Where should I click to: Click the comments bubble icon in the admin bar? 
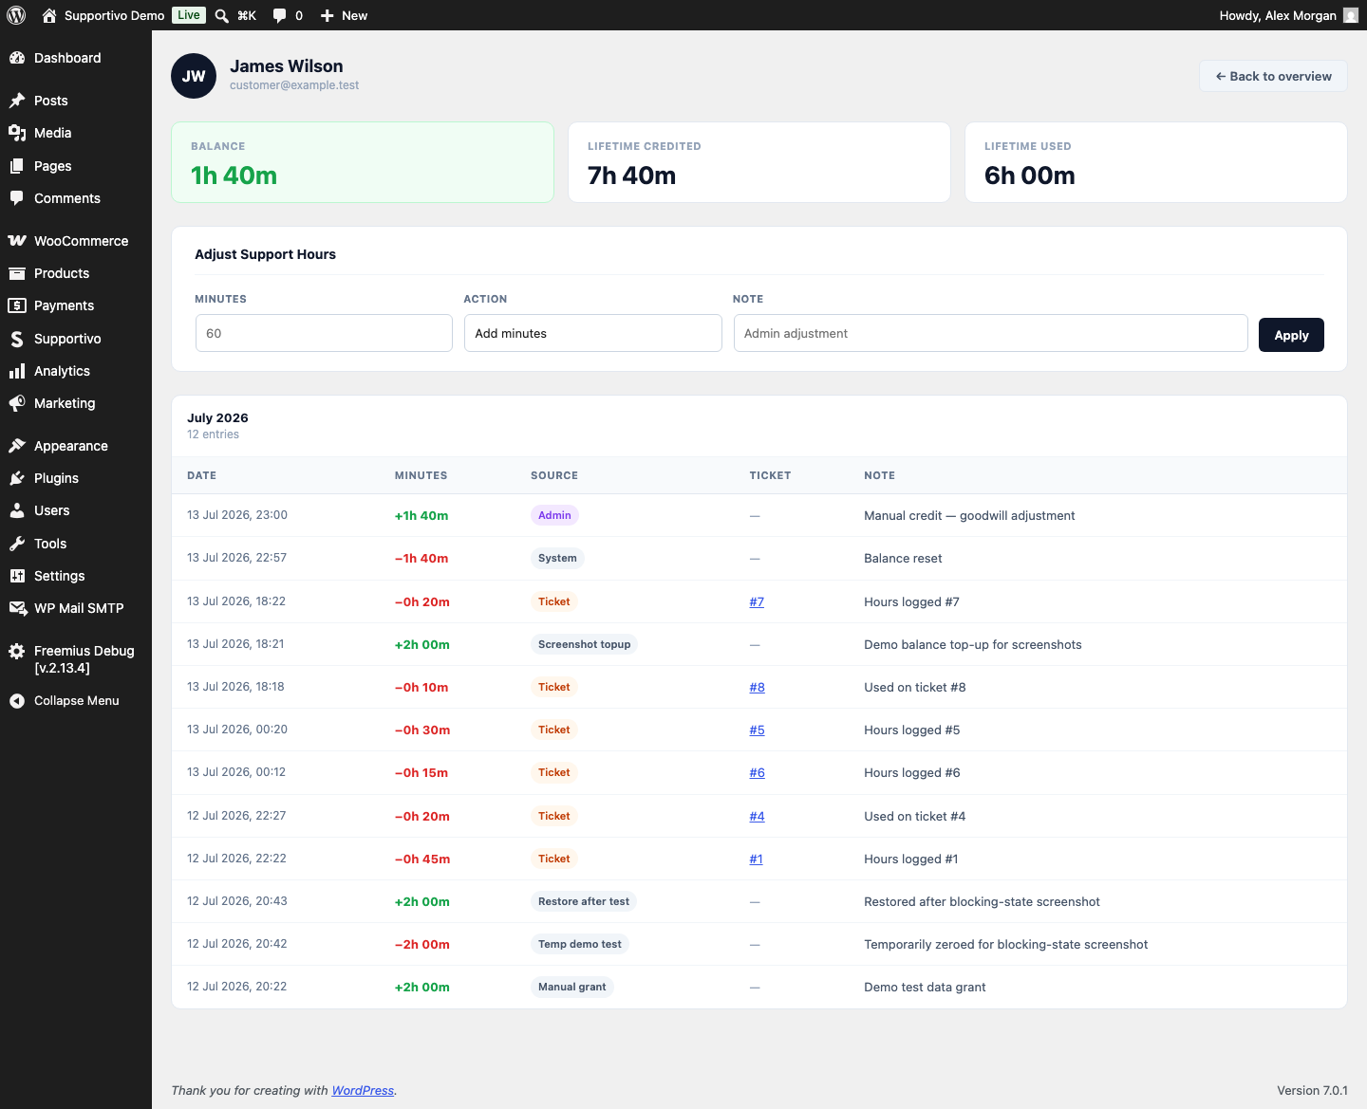click(x=279, y=15)
